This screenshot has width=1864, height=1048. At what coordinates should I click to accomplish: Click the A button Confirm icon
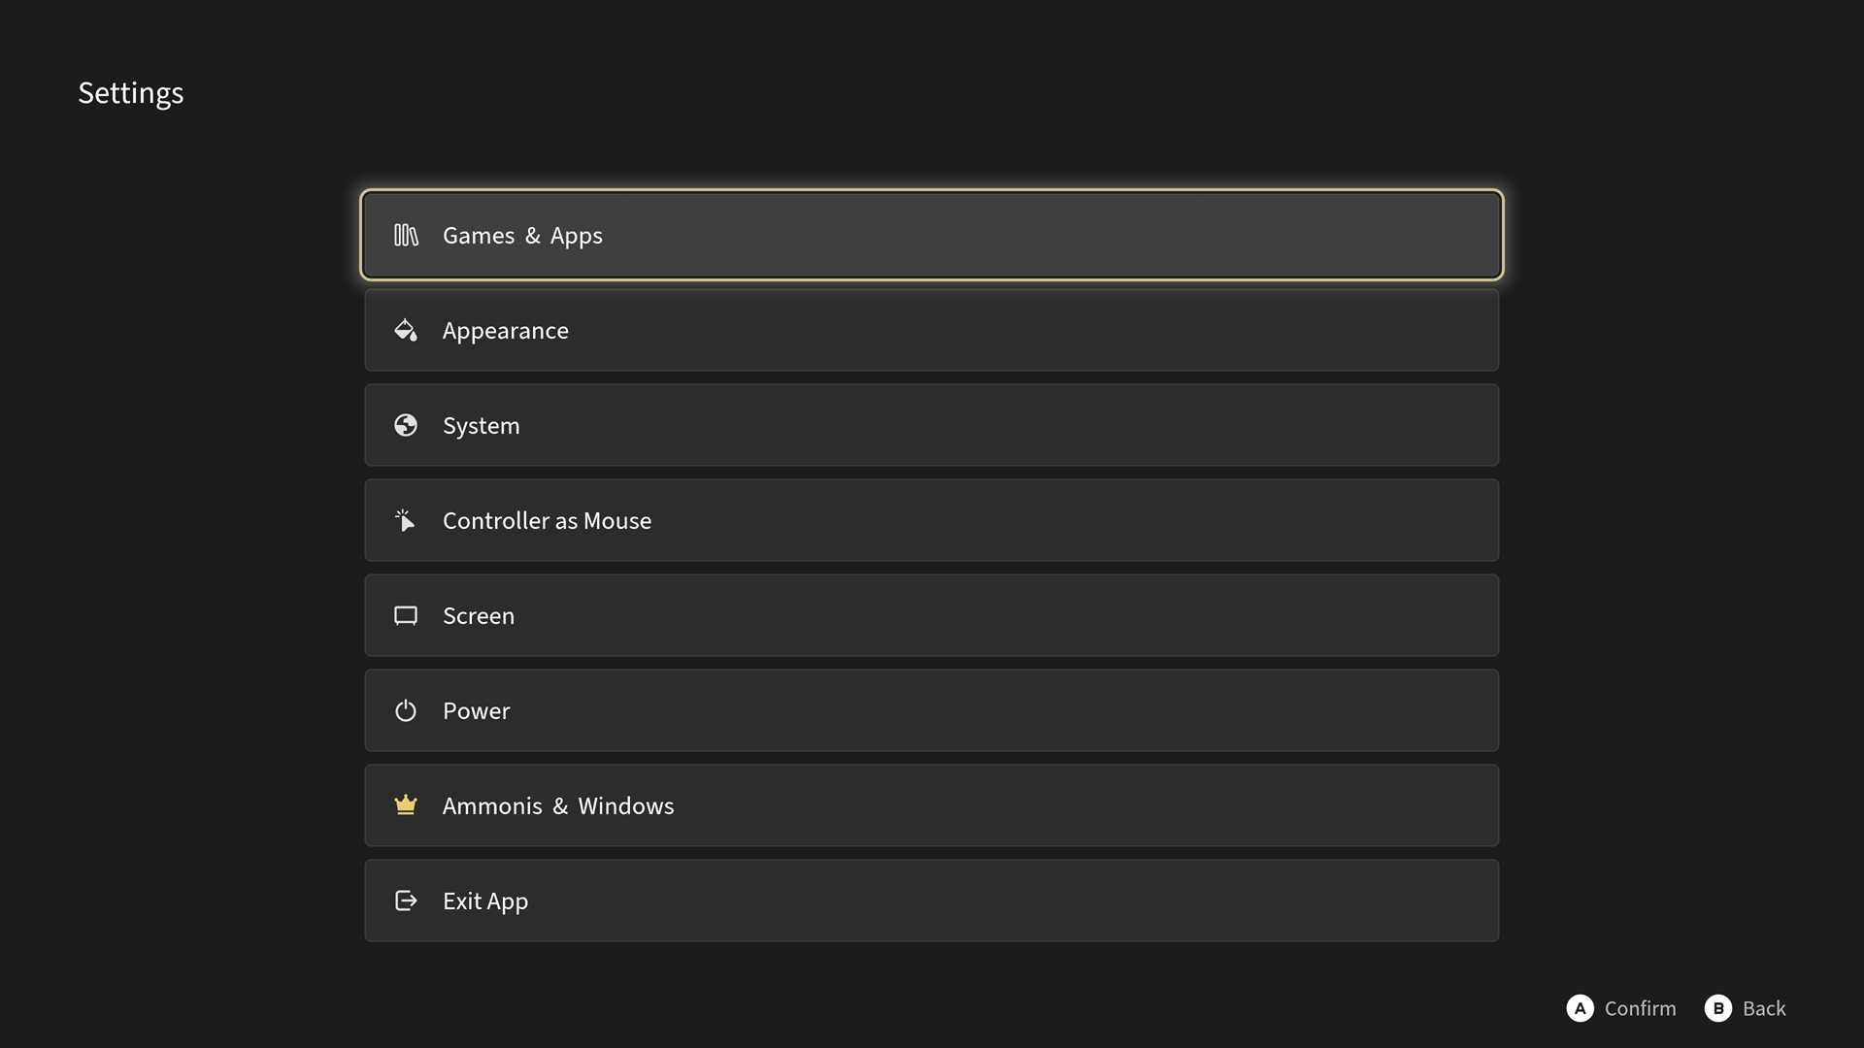pyautogui.click(x=1580, y=1008)
